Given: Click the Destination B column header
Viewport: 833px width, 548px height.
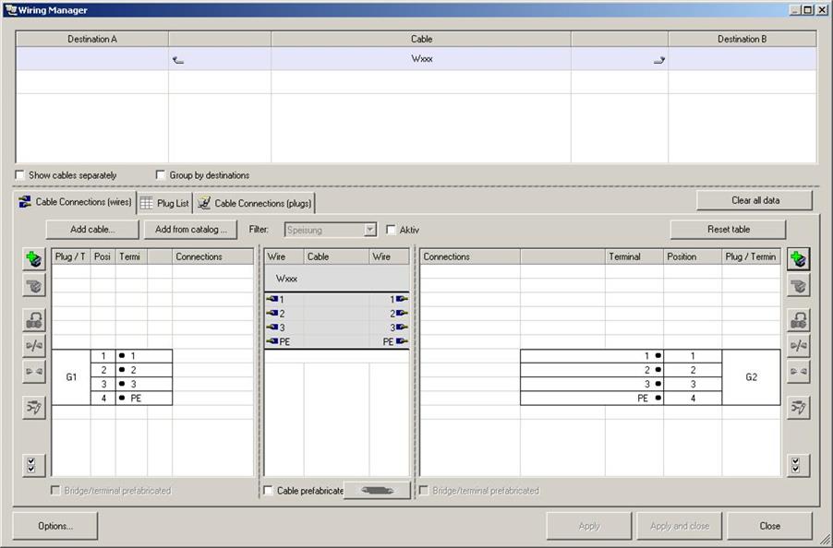Looking at the screenshot, I should click(742, 40).
